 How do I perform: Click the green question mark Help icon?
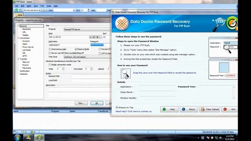tap(164, 109)
